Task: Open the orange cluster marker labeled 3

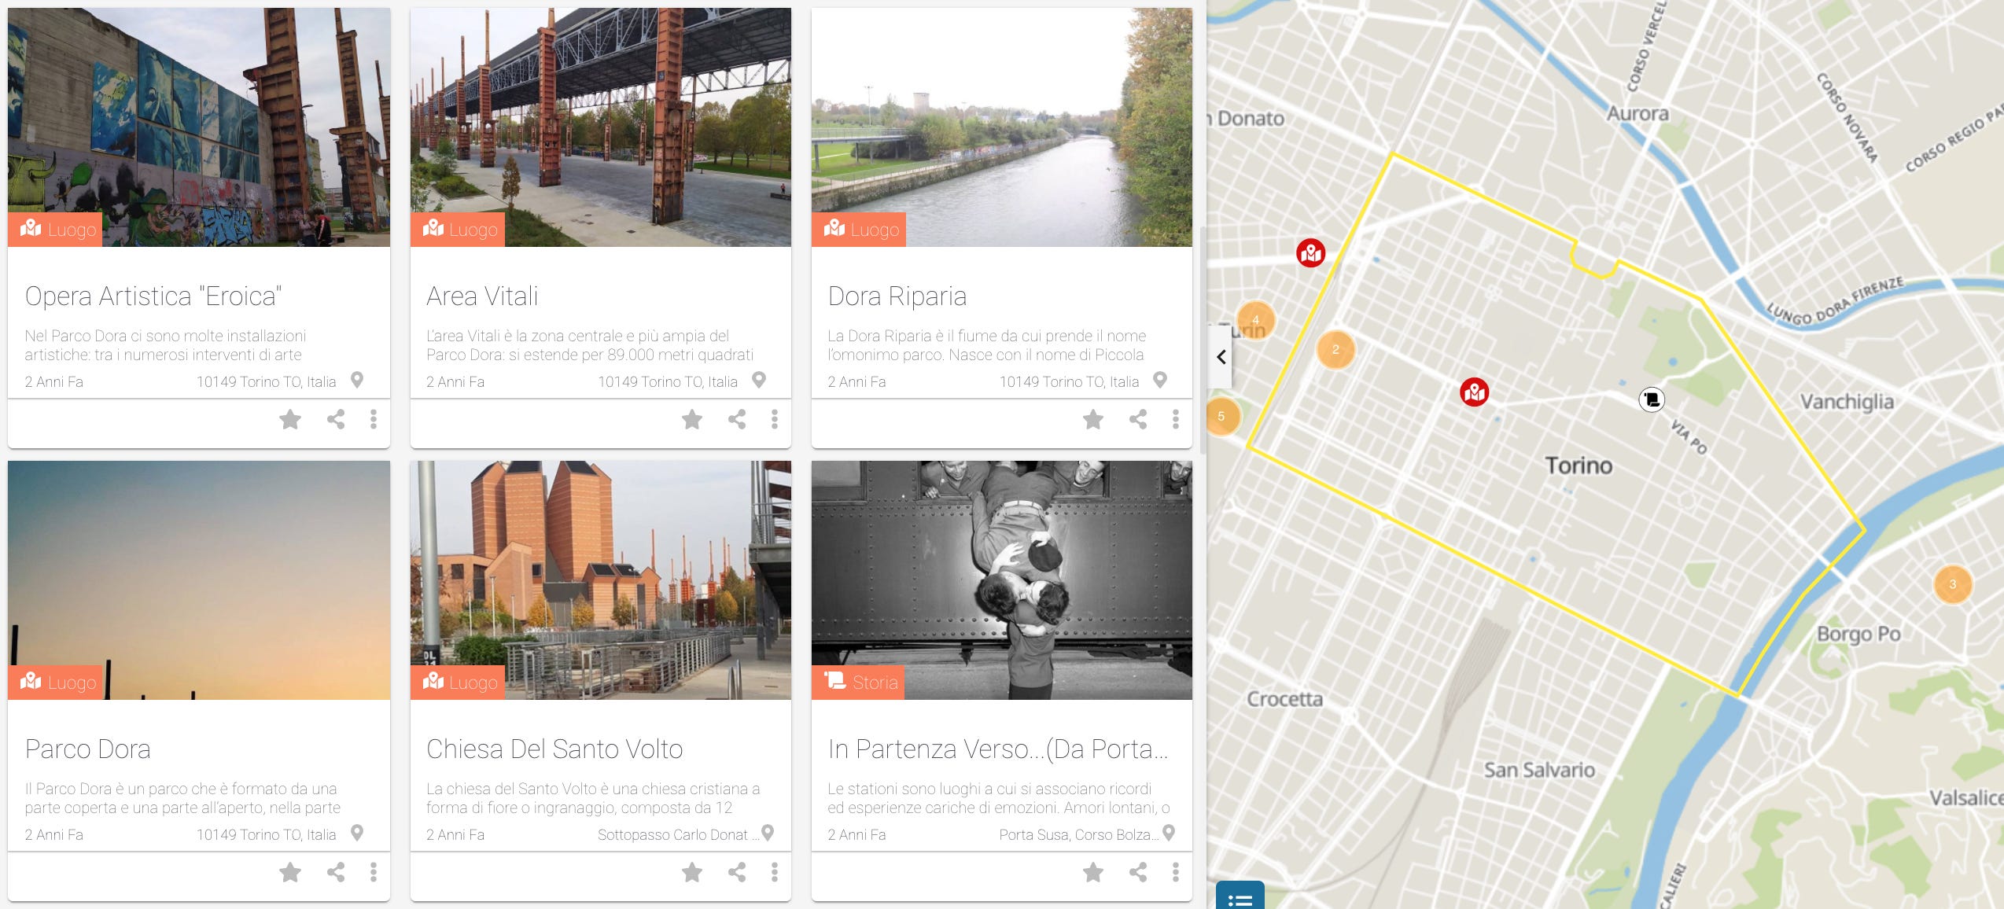Action: click(1952, 584)
